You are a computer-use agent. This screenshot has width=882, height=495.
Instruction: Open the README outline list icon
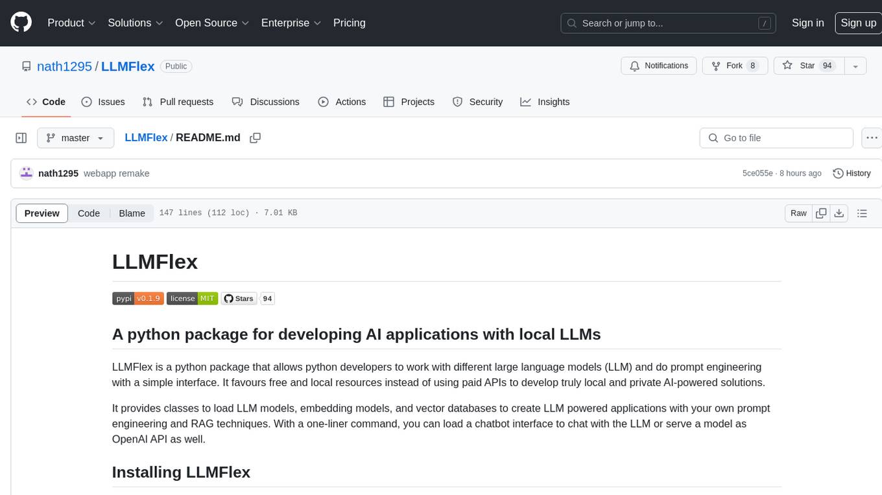[862, 213]
